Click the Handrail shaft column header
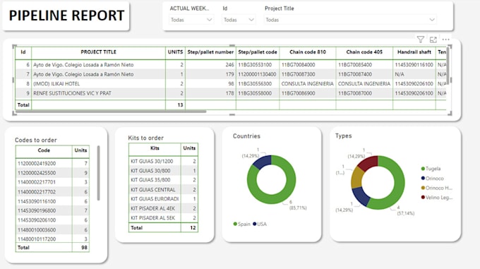Viewport: 480px width, 269px height. 414,52
